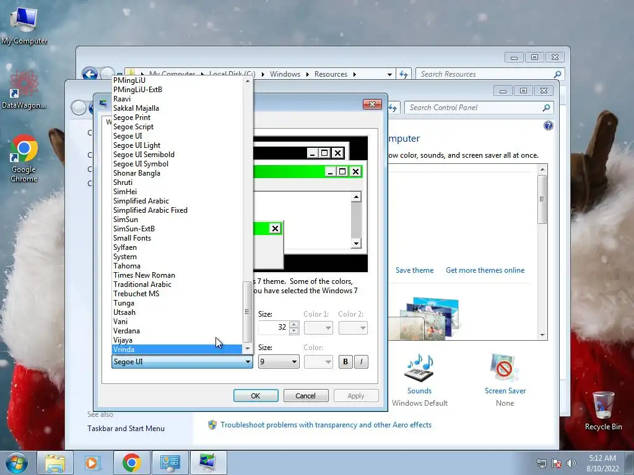
Task: Launch Windows Media Player from the taskbar
Action: [93, 463]
